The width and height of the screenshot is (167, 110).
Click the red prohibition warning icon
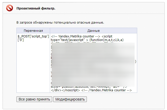10,8
